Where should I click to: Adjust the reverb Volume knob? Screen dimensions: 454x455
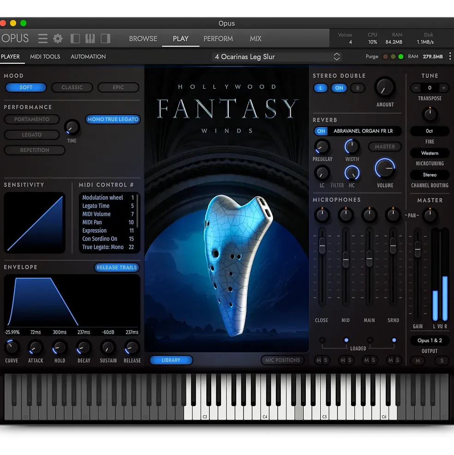pyautogui.click(x=385, y=168)
